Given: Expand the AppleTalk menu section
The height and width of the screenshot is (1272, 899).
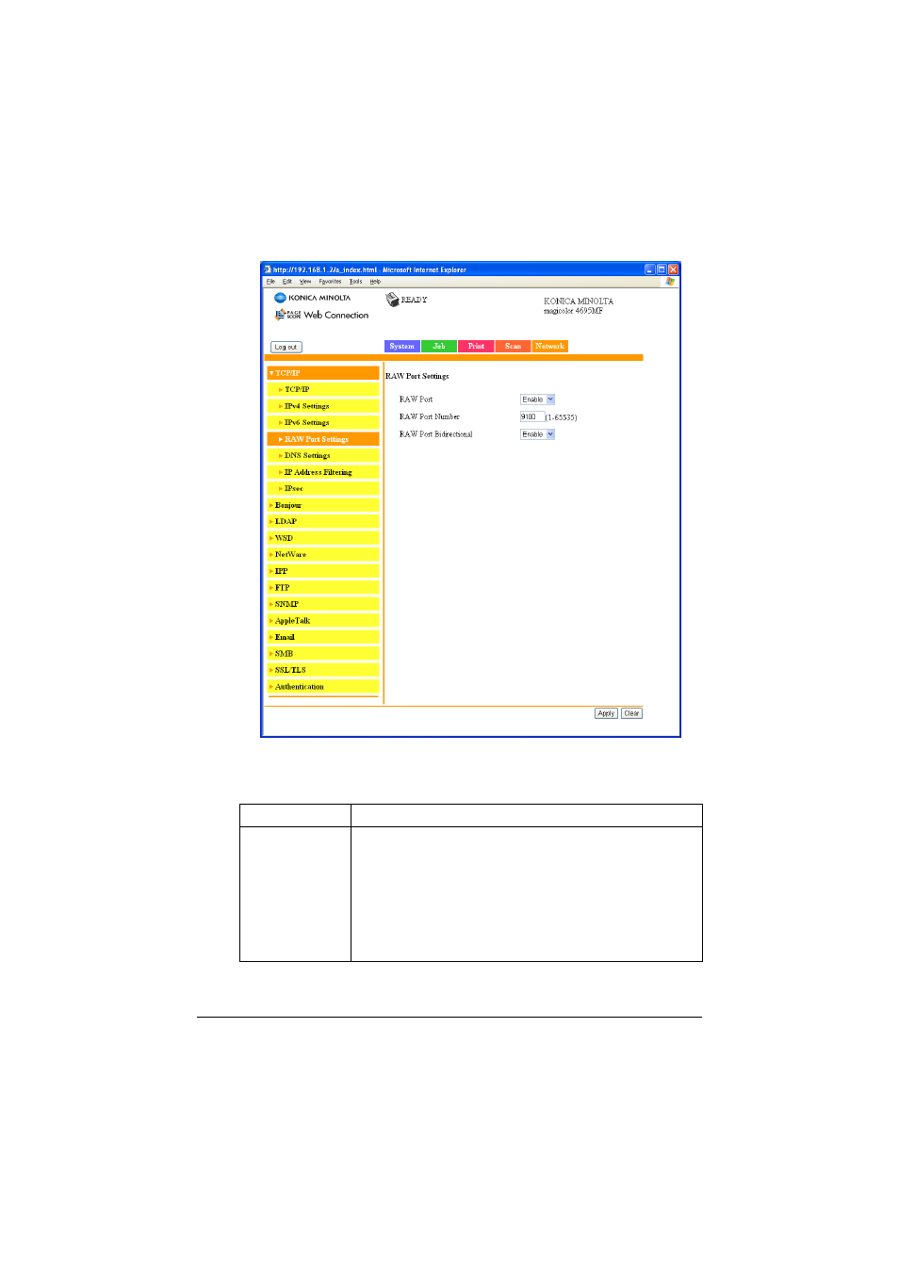Looking at the screenshot, I should (323, 620).
